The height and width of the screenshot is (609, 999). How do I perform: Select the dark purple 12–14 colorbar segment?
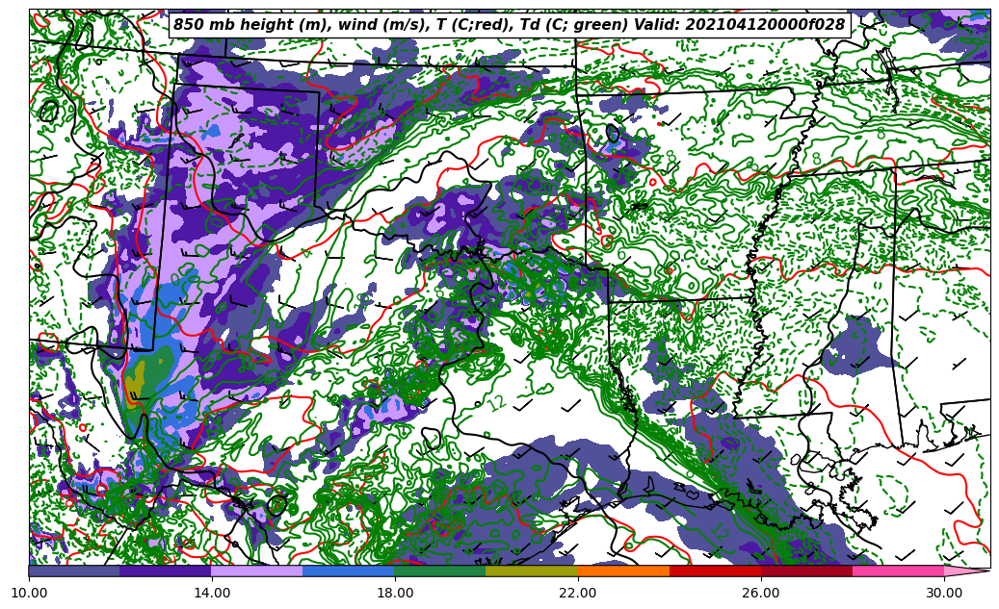point(166,571)
